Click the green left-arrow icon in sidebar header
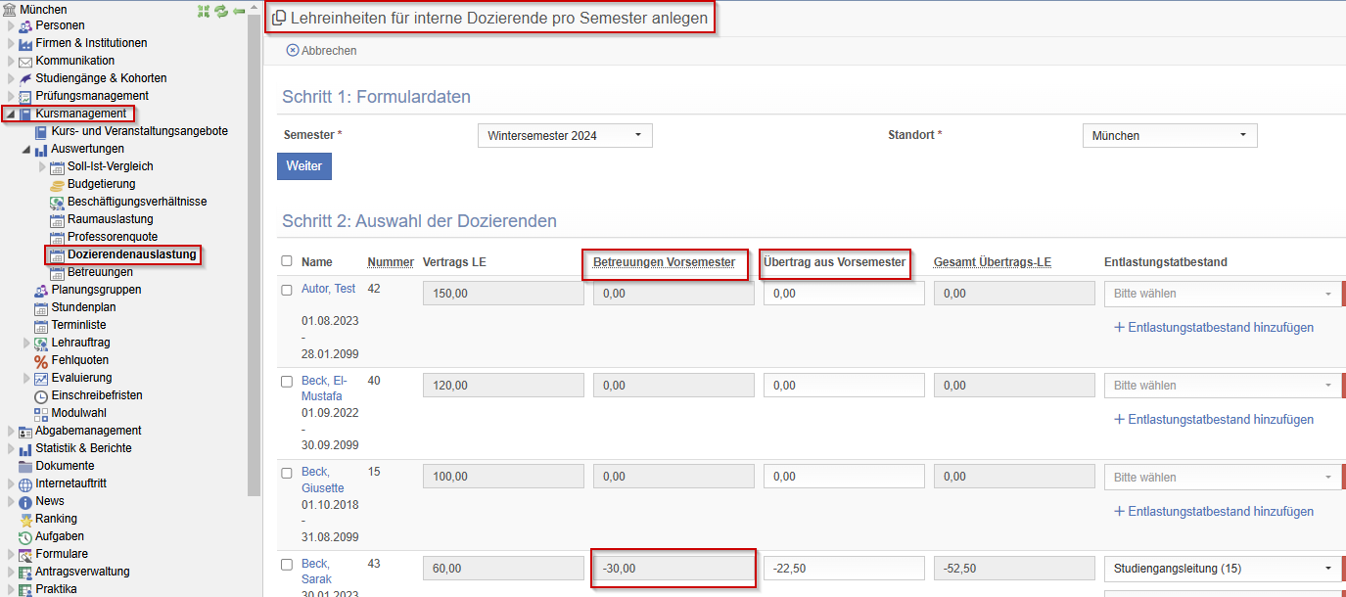 point(238,11)
